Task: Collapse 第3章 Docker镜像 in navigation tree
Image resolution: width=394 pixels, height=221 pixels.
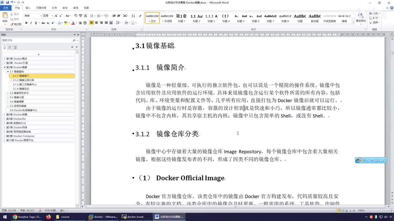Action: 4,67
